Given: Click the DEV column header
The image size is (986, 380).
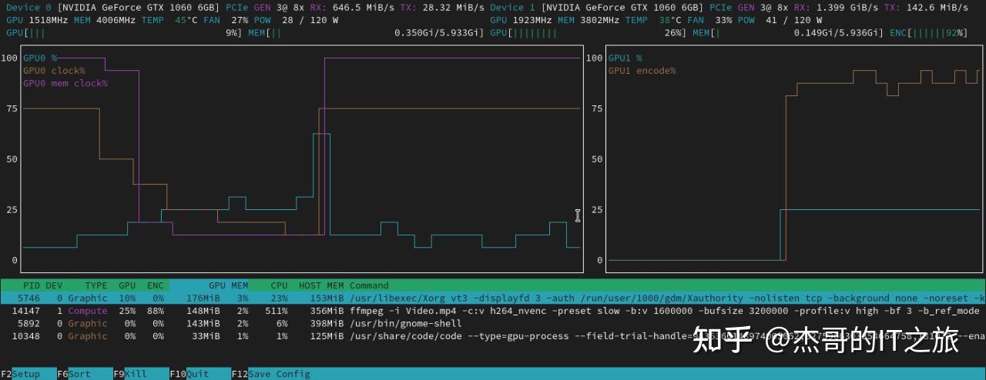Looking at the screenshot, I should point(54,285).
